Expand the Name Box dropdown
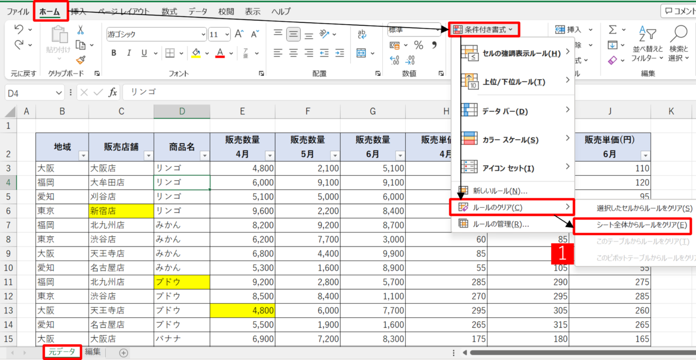696x360 pixels. 59,93
